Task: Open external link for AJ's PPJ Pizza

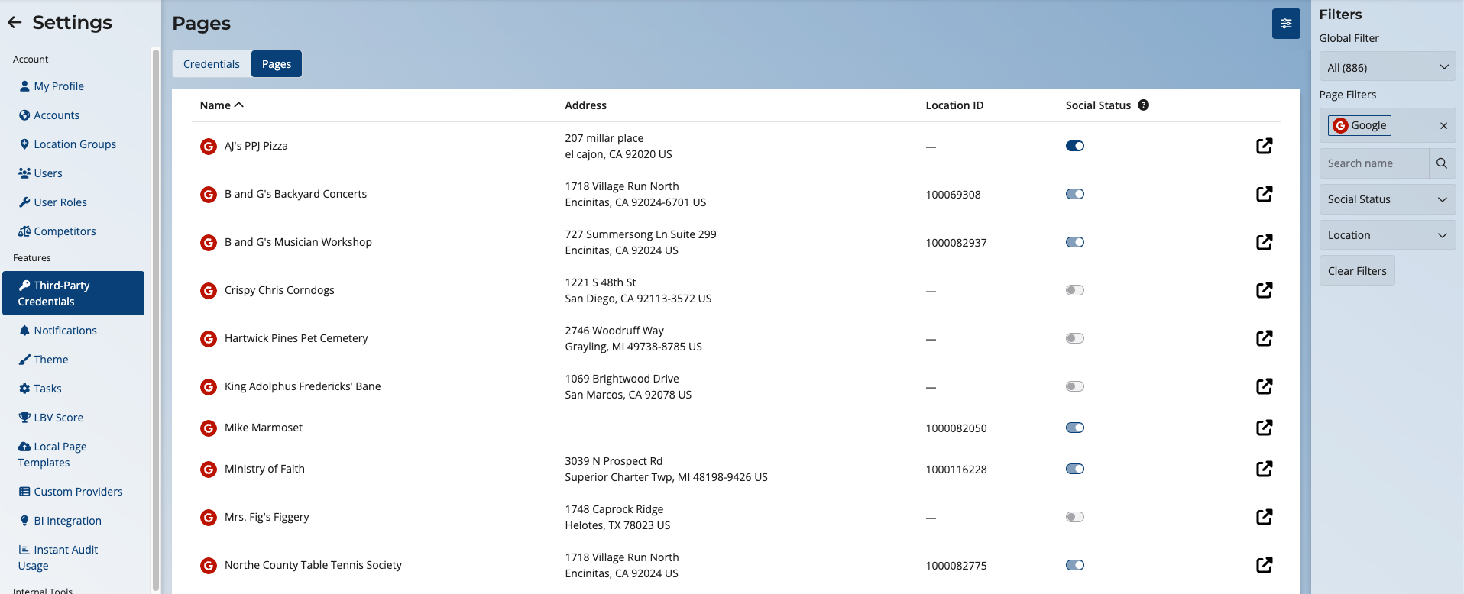Action: pyautogui.click(x=1264, y=146)
